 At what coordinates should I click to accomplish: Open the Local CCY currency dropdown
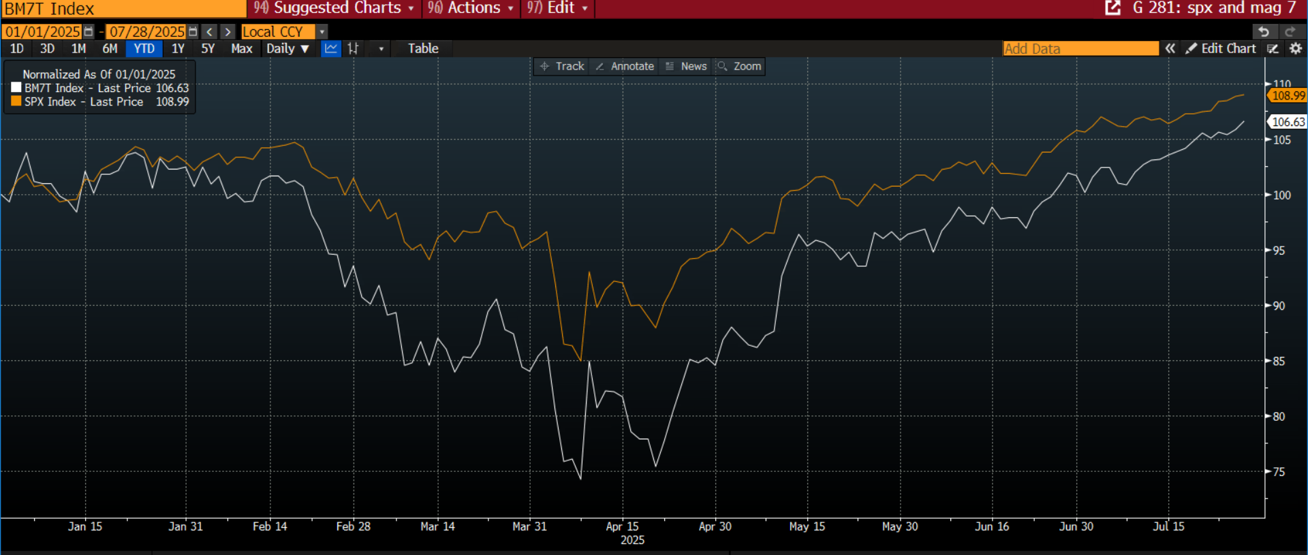322,32
